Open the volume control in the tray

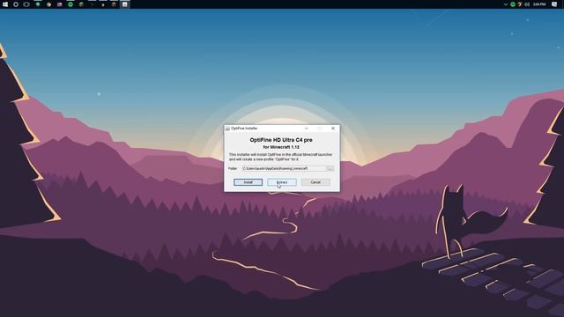(527, 4)
